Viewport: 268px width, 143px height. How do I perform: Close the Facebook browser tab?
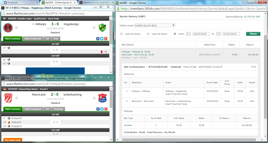[x=37, y=3]
